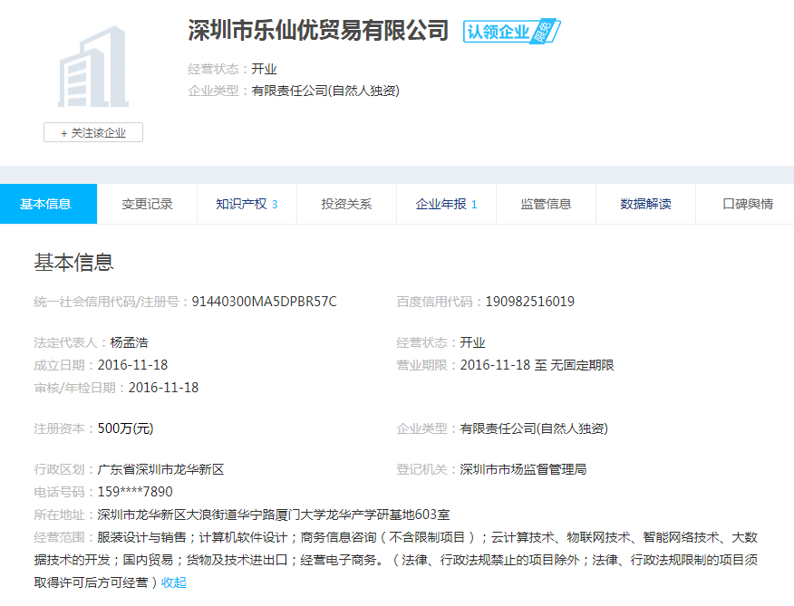This screenshot has height=606, width=794.
Task: Click the + 关注该企业 follow button
Action: (x=93, y=133)
